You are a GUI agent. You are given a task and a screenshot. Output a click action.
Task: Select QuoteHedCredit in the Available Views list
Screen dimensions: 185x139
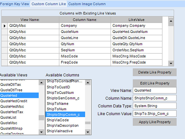(x=14, y=101)
